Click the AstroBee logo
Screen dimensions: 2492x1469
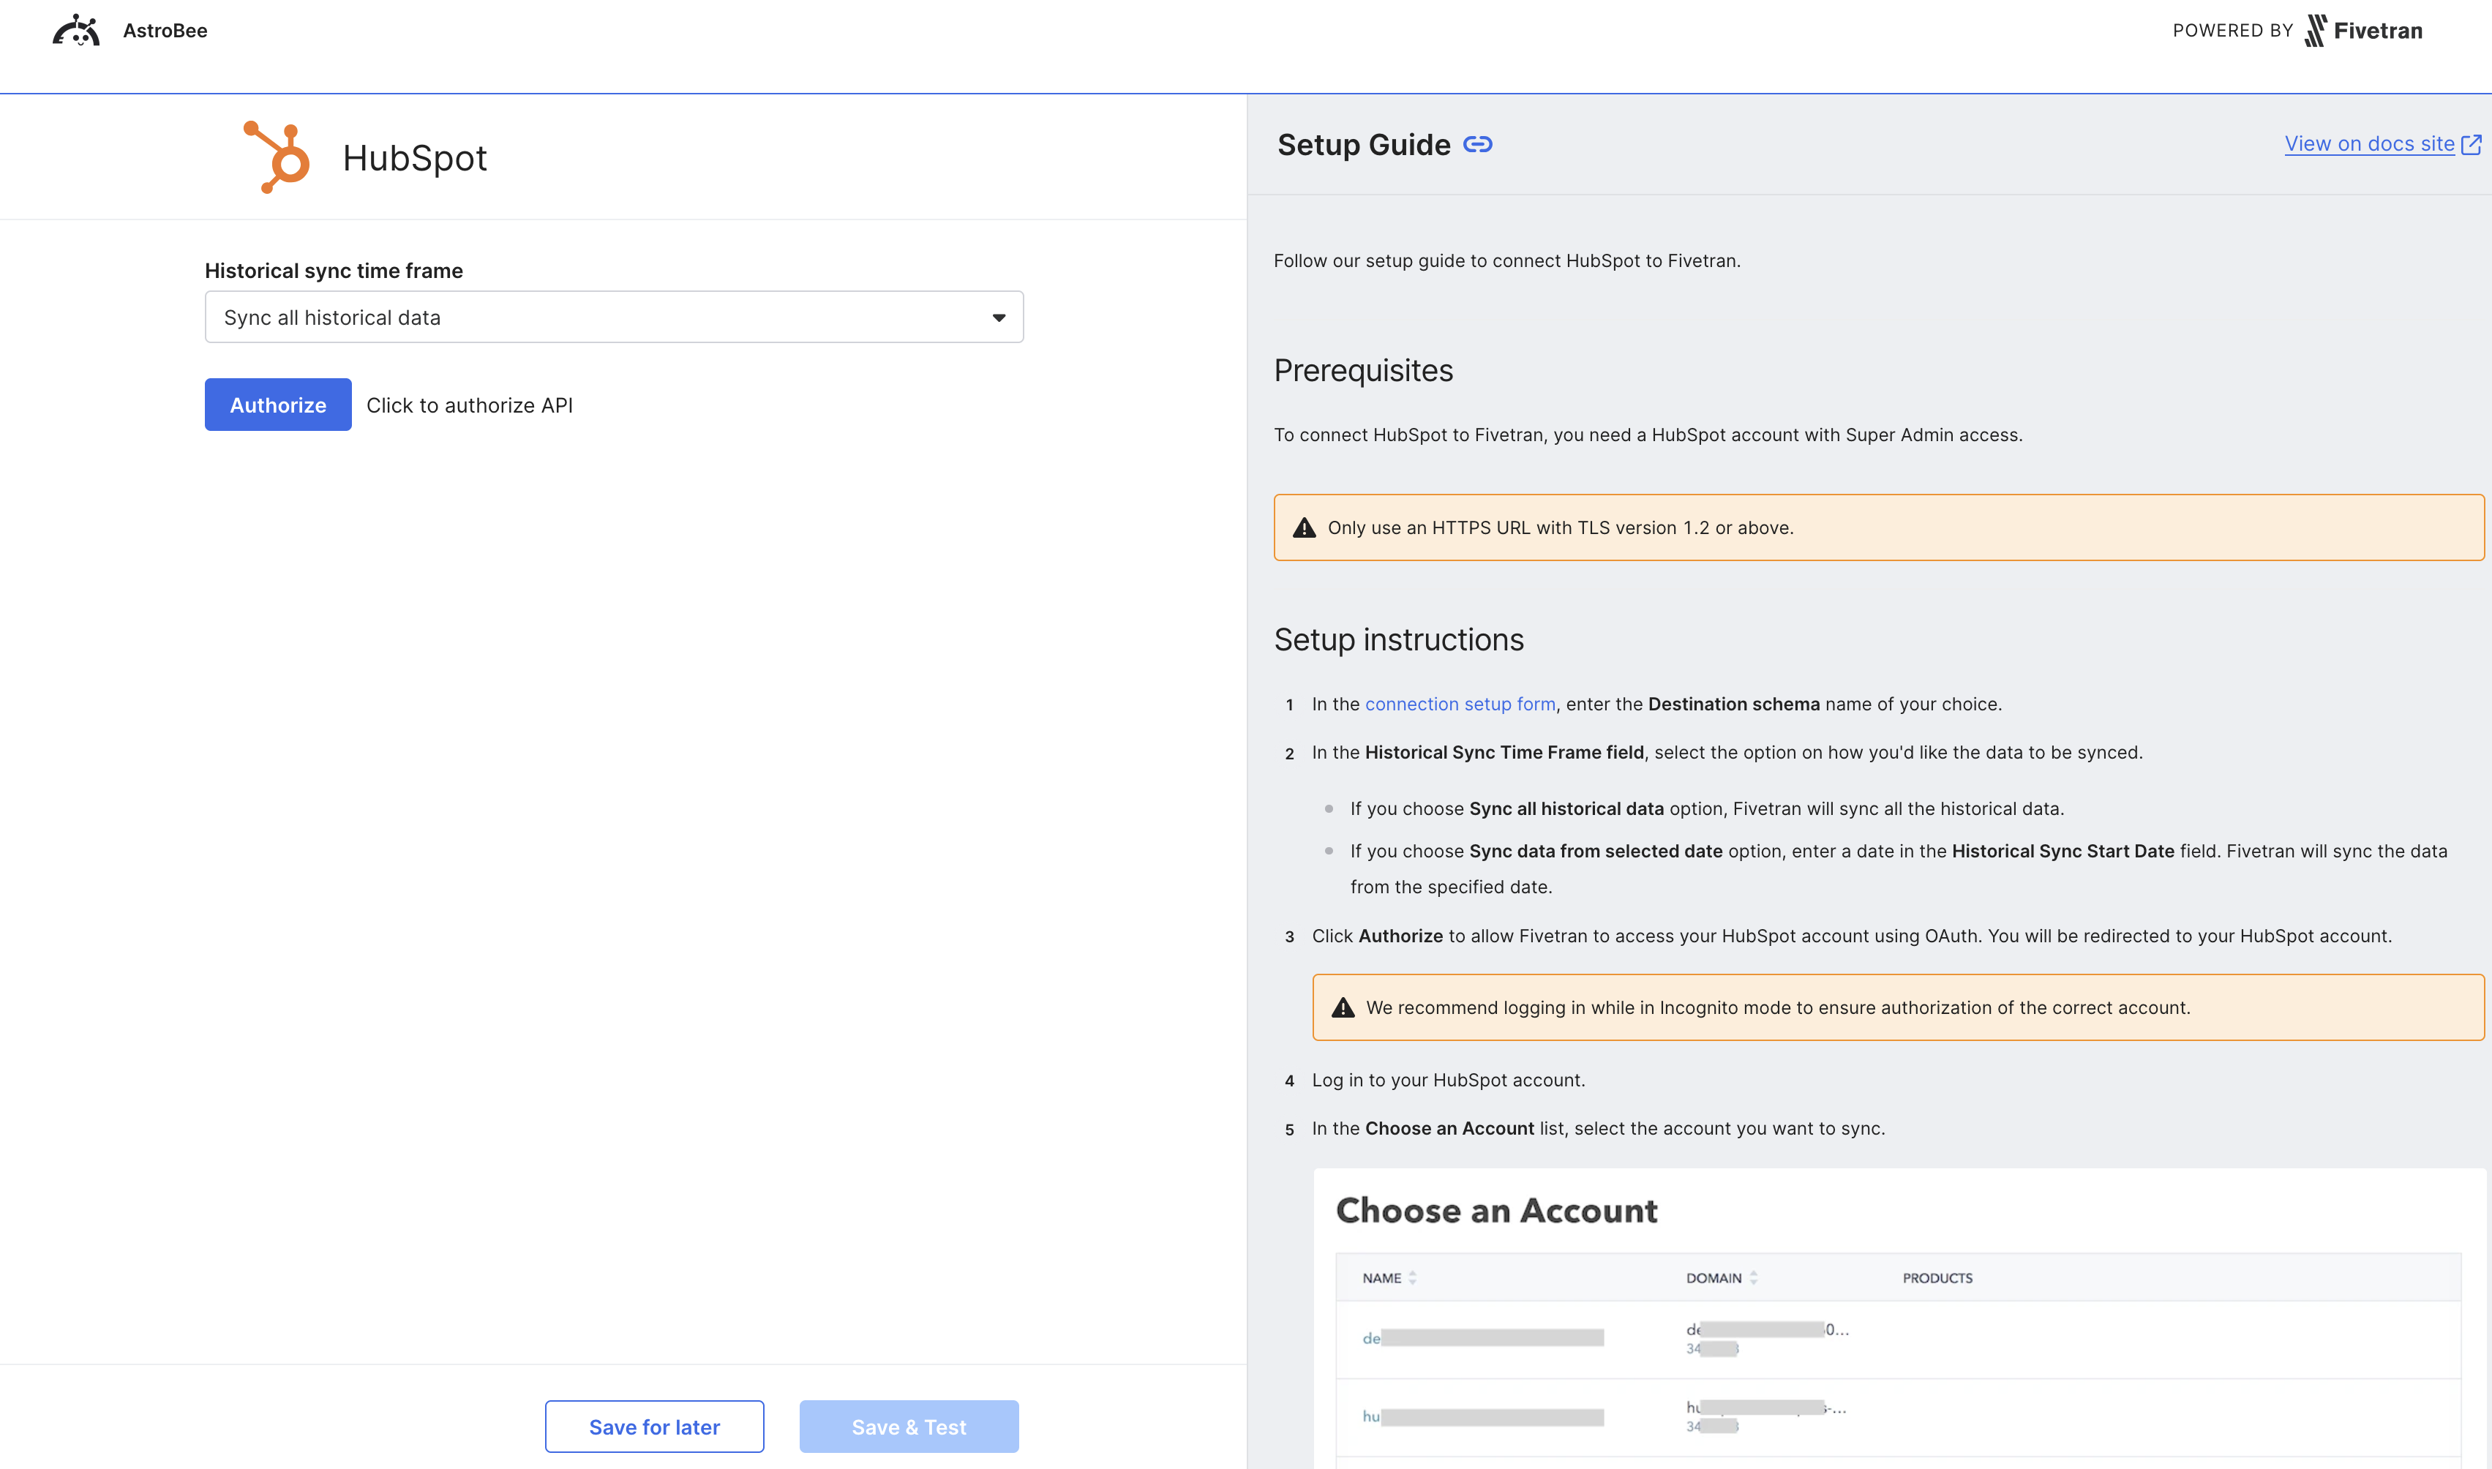pyautogui.click(x=75, y=30)
